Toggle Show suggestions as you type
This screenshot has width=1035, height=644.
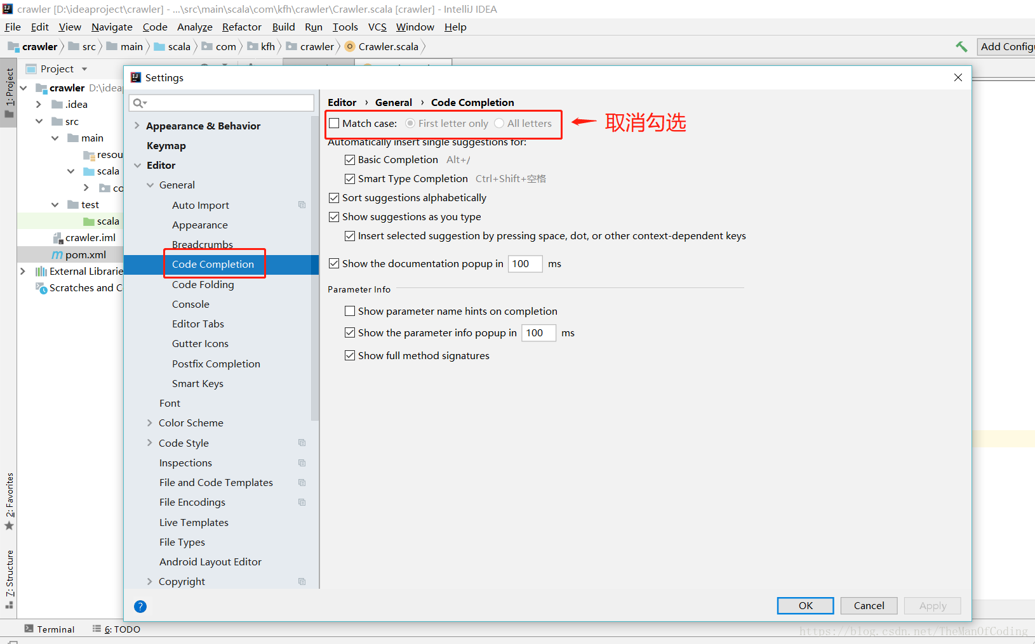coord(334,217)
